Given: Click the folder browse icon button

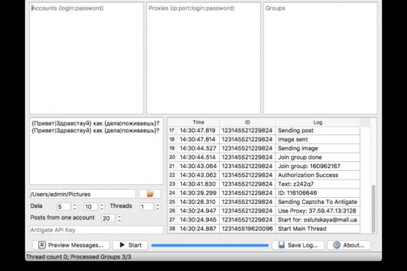Looking at the screenshot, I should [150, 194].
